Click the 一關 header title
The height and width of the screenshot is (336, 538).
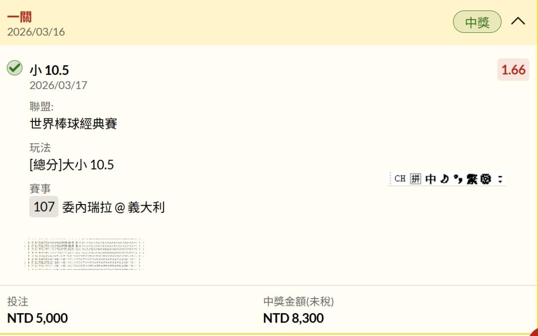click(x=19, y=17)
